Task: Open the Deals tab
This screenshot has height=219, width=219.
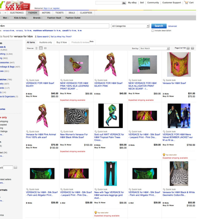Action: (72, 13)
